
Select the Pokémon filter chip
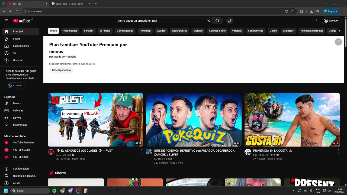pos(145,31)
